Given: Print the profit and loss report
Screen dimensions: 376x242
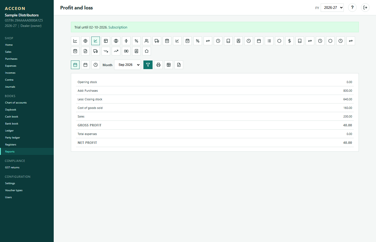Looking at the screenshot, I should point(158,65).
